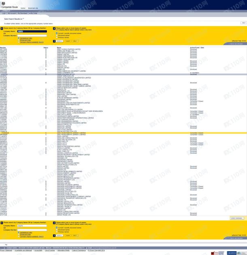
Task: Open My Account
Action: pos(12,13)
